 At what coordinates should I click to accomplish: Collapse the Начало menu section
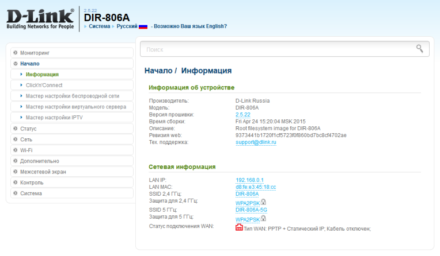72,64
